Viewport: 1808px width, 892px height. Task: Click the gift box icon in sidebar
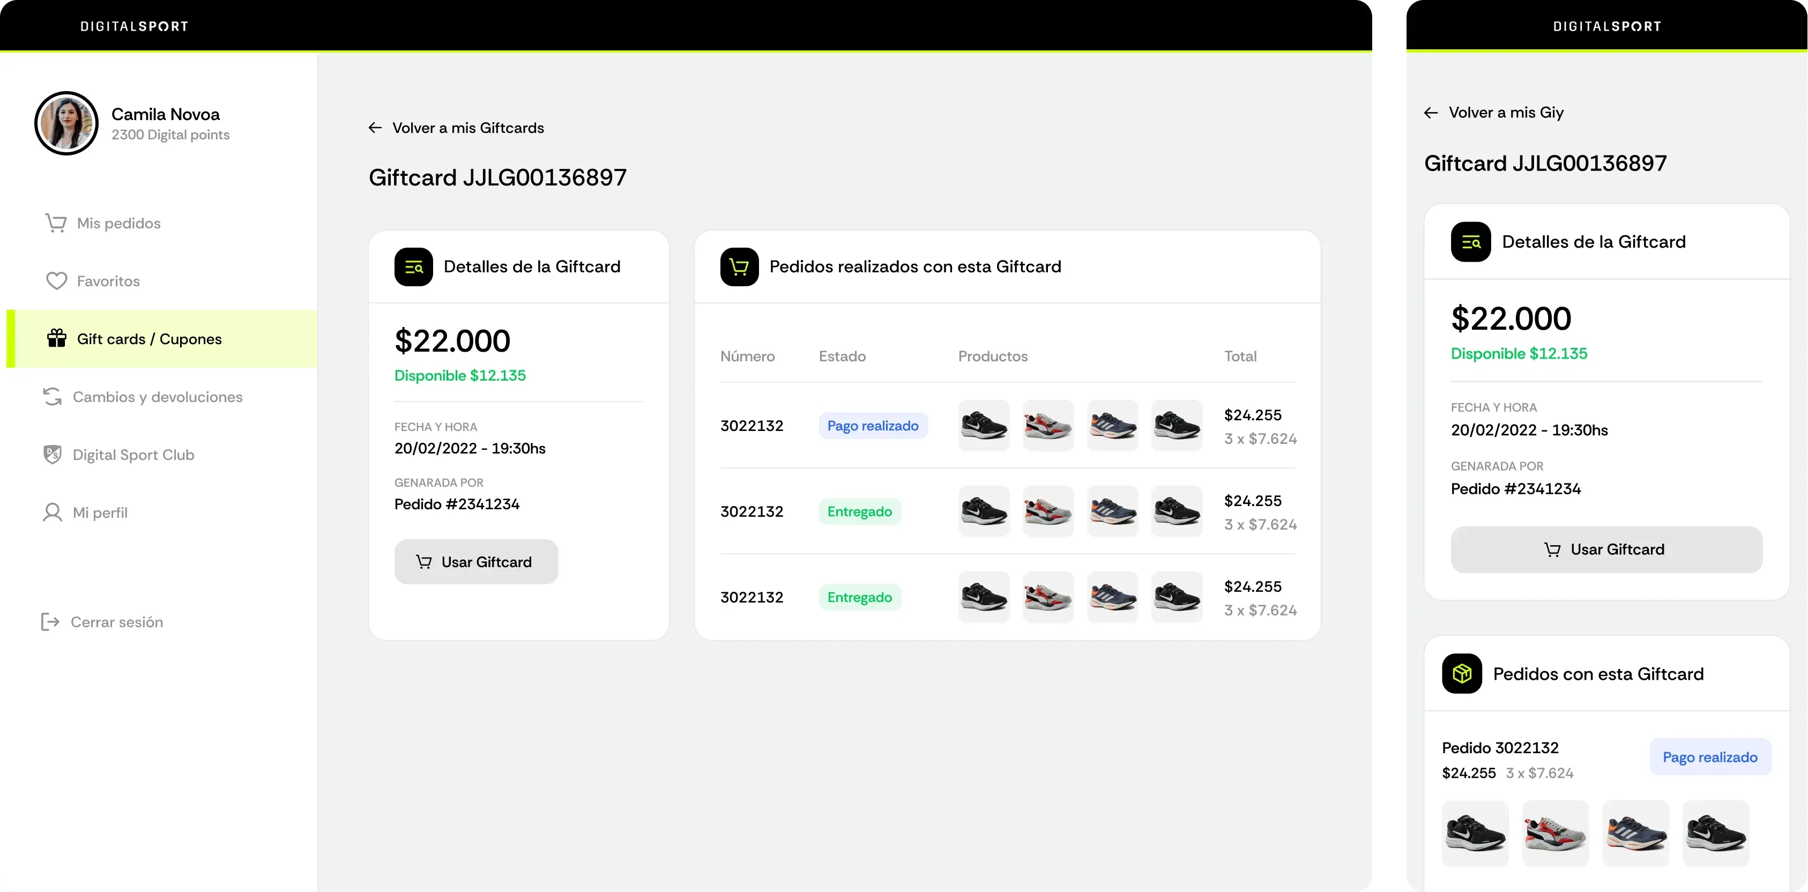pyautogui.click(x=56, y=339)
